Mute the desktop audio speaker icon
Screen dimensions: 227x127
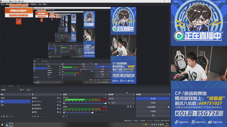tap(64, 113)
